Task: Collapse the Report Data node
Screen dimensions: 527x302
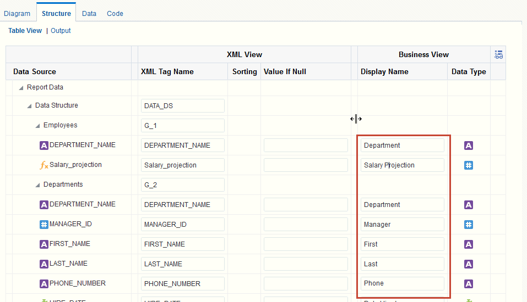Action: pos(21,88)
